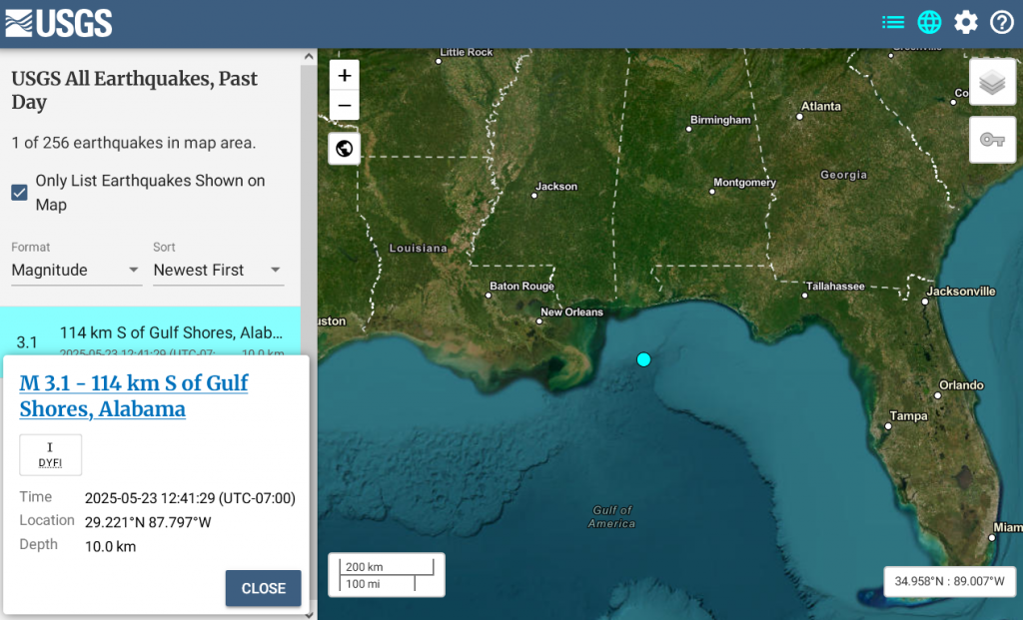The width and height of the screenshot is (1023, 620).
Task: Select the cyan earthquake marker on map
Action: pos(644,359)
